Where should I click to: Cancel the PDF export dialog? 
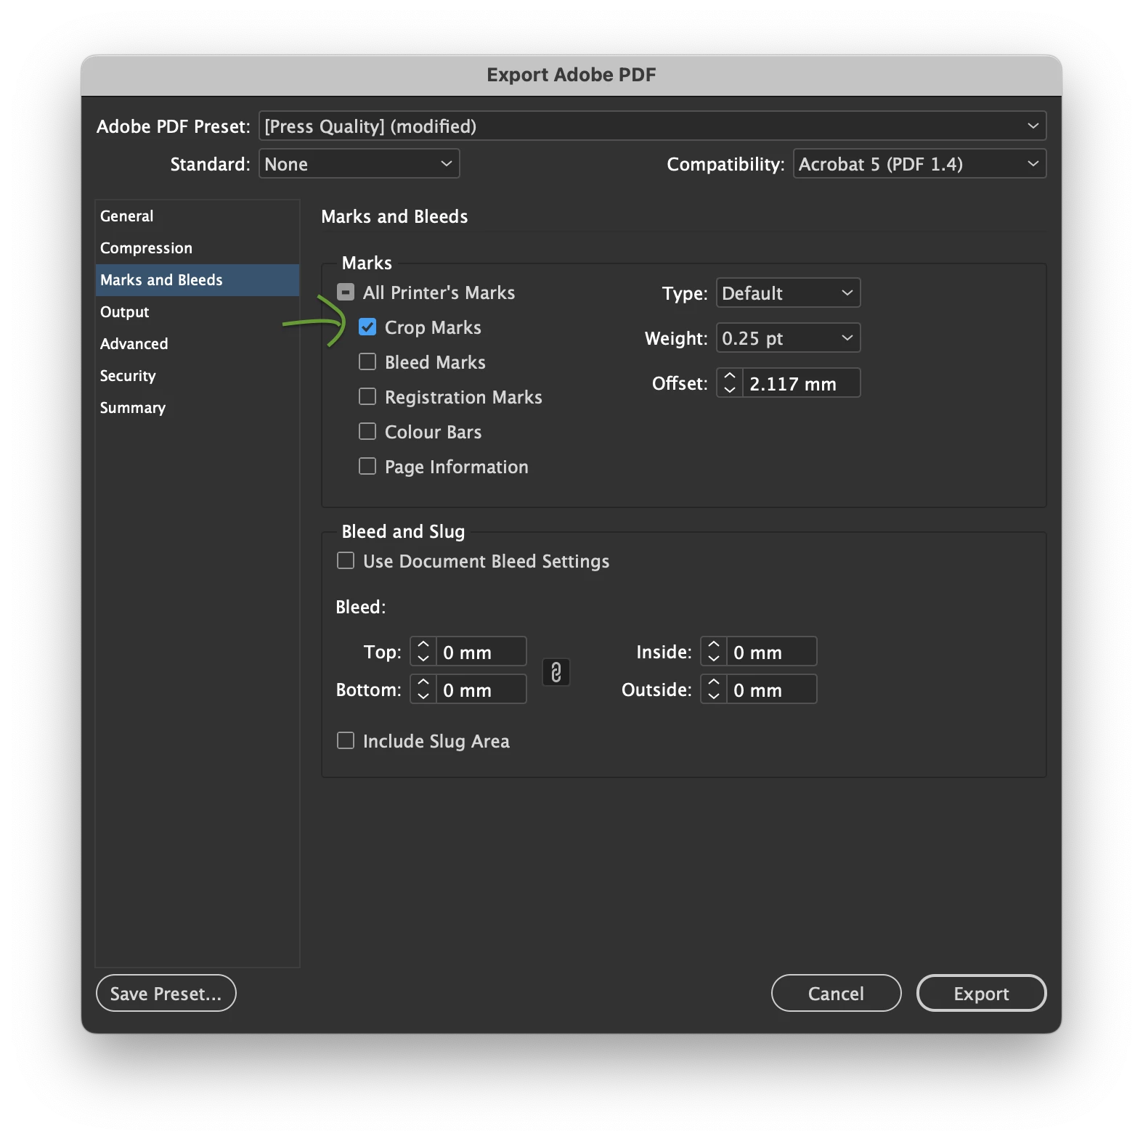(x=836, y=994)
